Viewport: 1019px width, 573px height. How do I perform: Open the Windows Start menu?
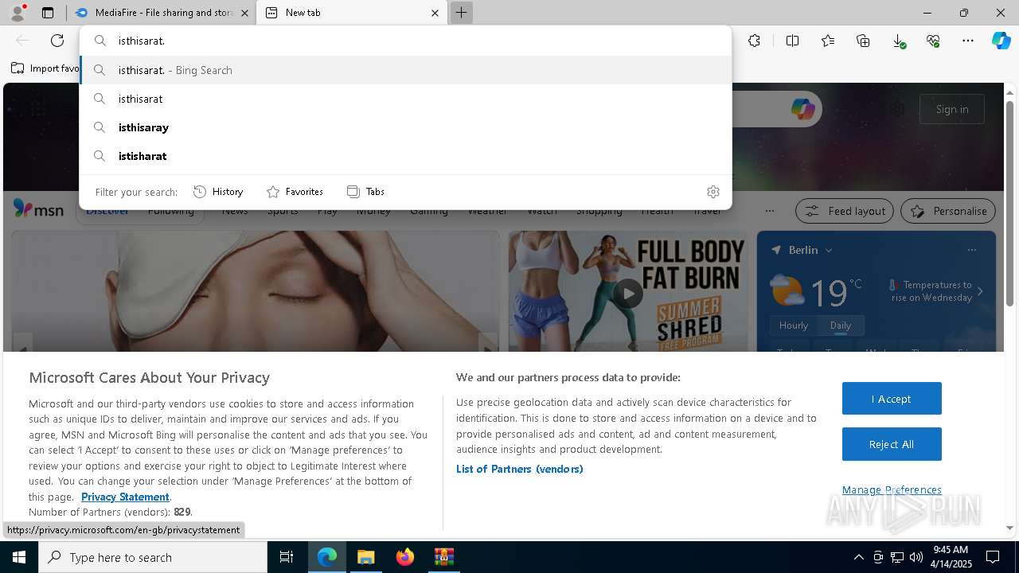[19, 557]
